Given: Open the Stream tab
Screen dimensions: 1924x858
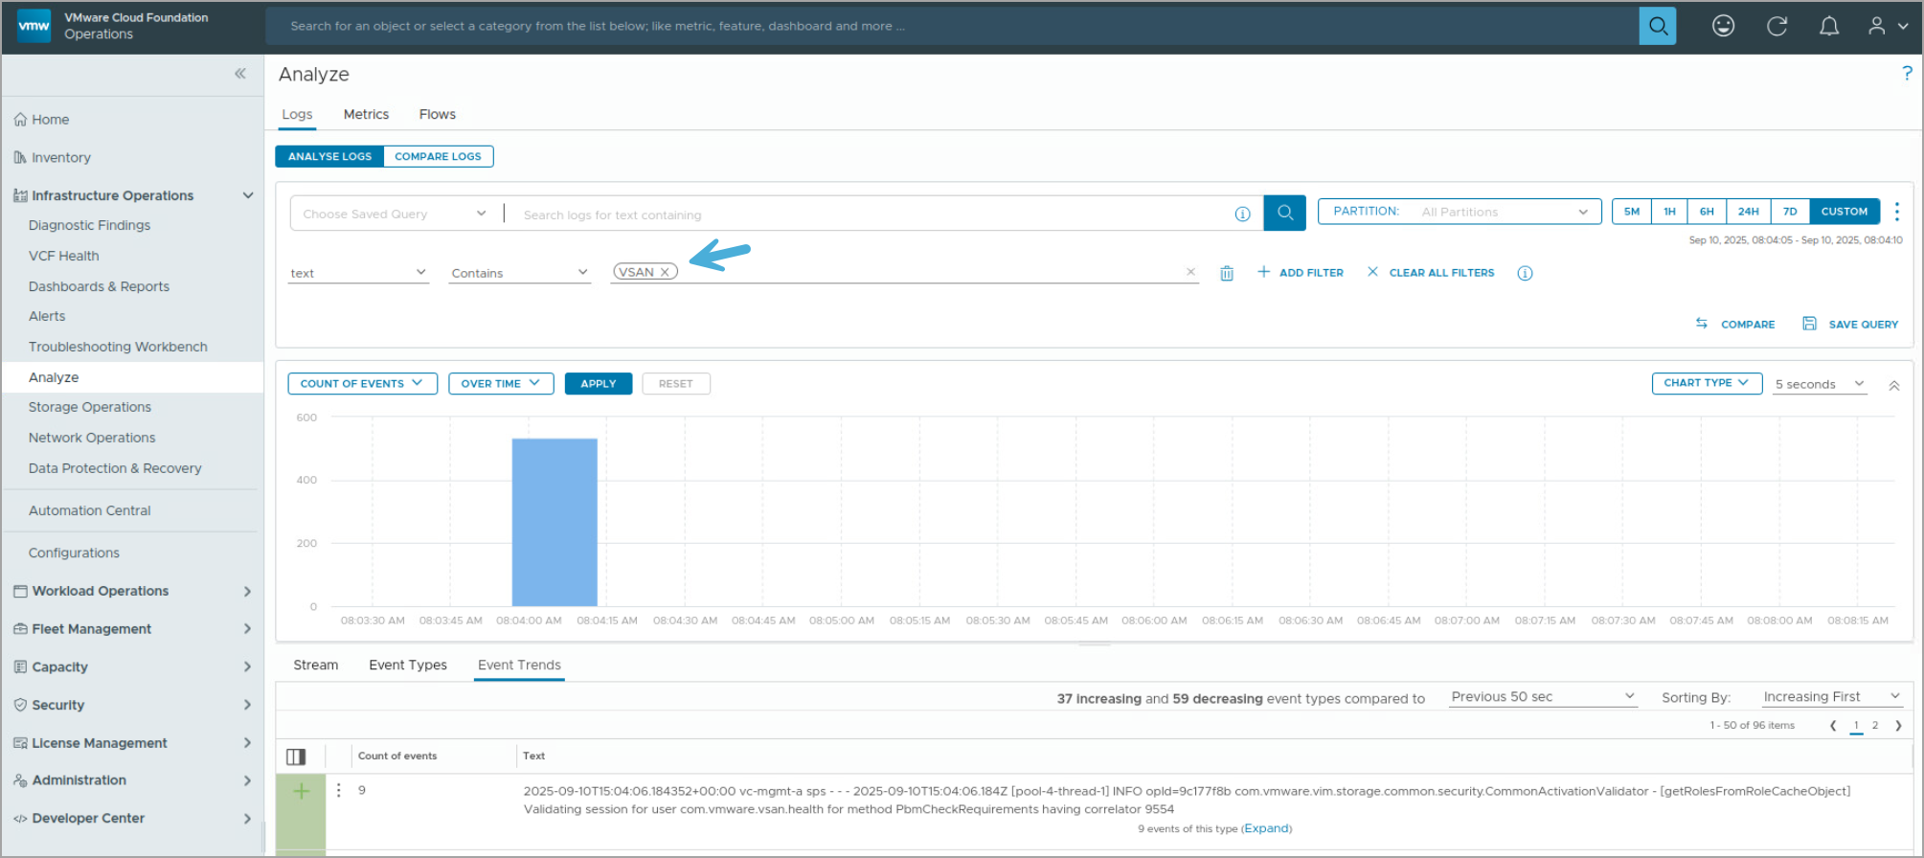Looking at the screenshot, I should point(316,665).
